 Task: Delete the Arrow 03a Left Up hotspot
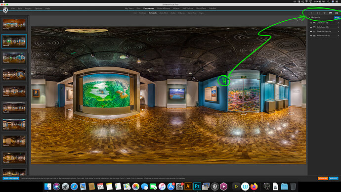[339, 36]
